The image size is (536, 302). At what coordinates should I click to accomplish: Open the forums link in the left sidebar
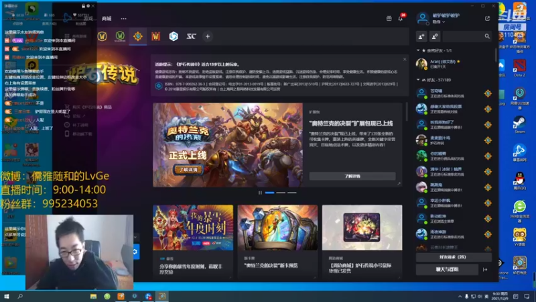(x=76, y=116)
